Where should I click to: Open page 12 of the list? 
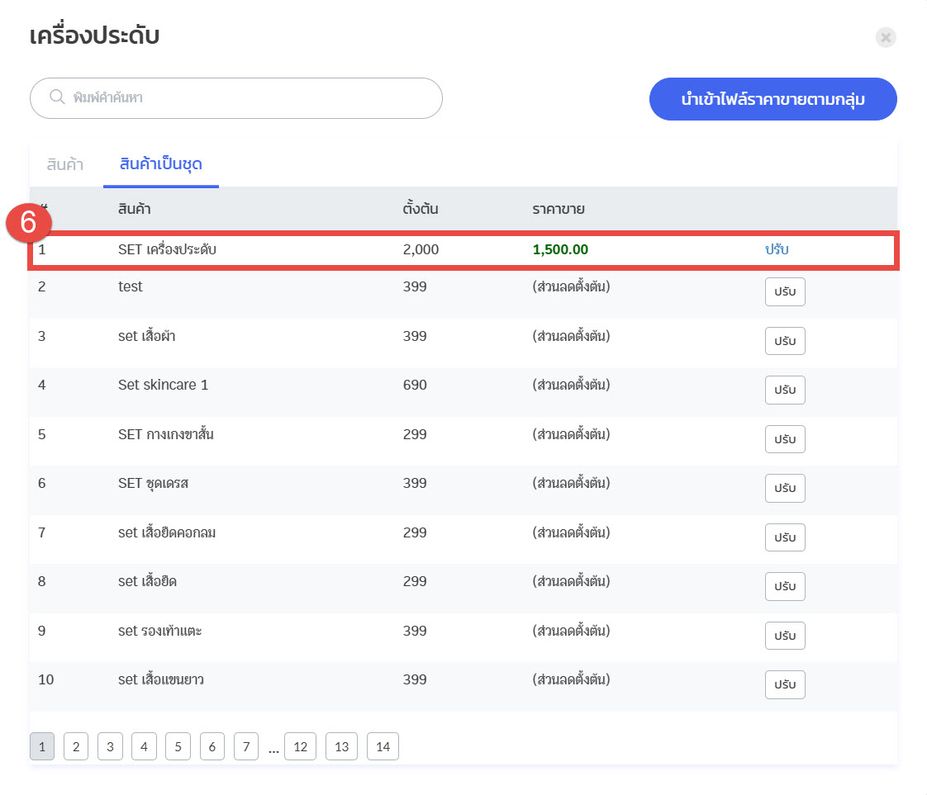(300, 747)
